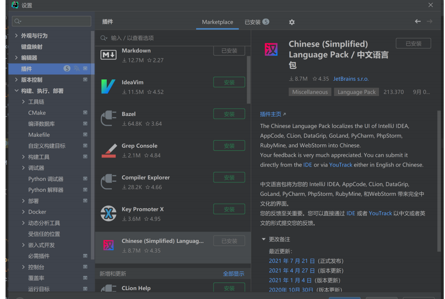Click the large Chinese Language Pack logo in details
The width and height of the screenshot is (445, 299).
(271, 50)
